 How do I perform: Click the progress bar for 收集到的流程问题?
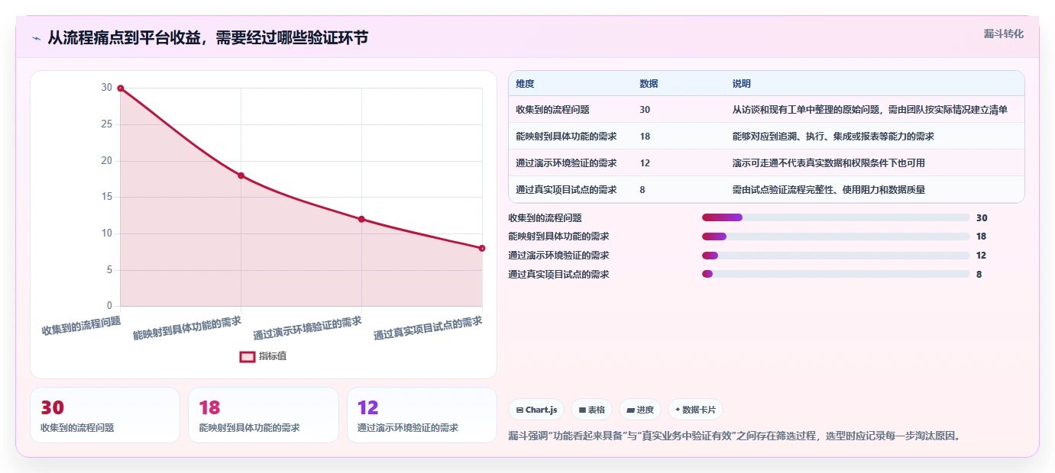836,217
